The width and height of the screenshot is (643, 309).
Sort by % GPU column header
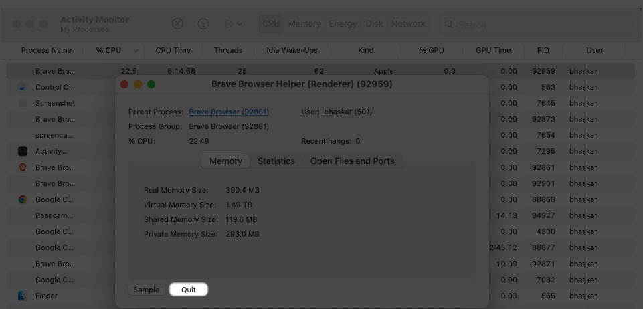[x=432, y=50]
